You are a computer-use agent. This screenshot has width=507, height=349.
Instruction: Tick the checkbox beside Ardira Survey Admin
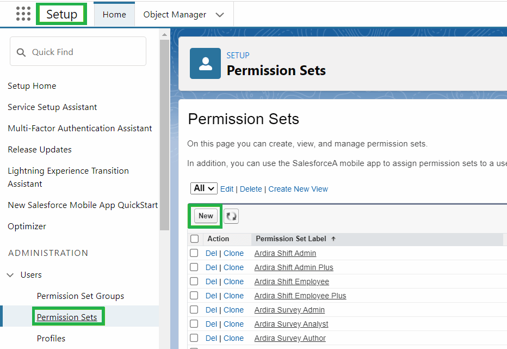pos(194,309)
